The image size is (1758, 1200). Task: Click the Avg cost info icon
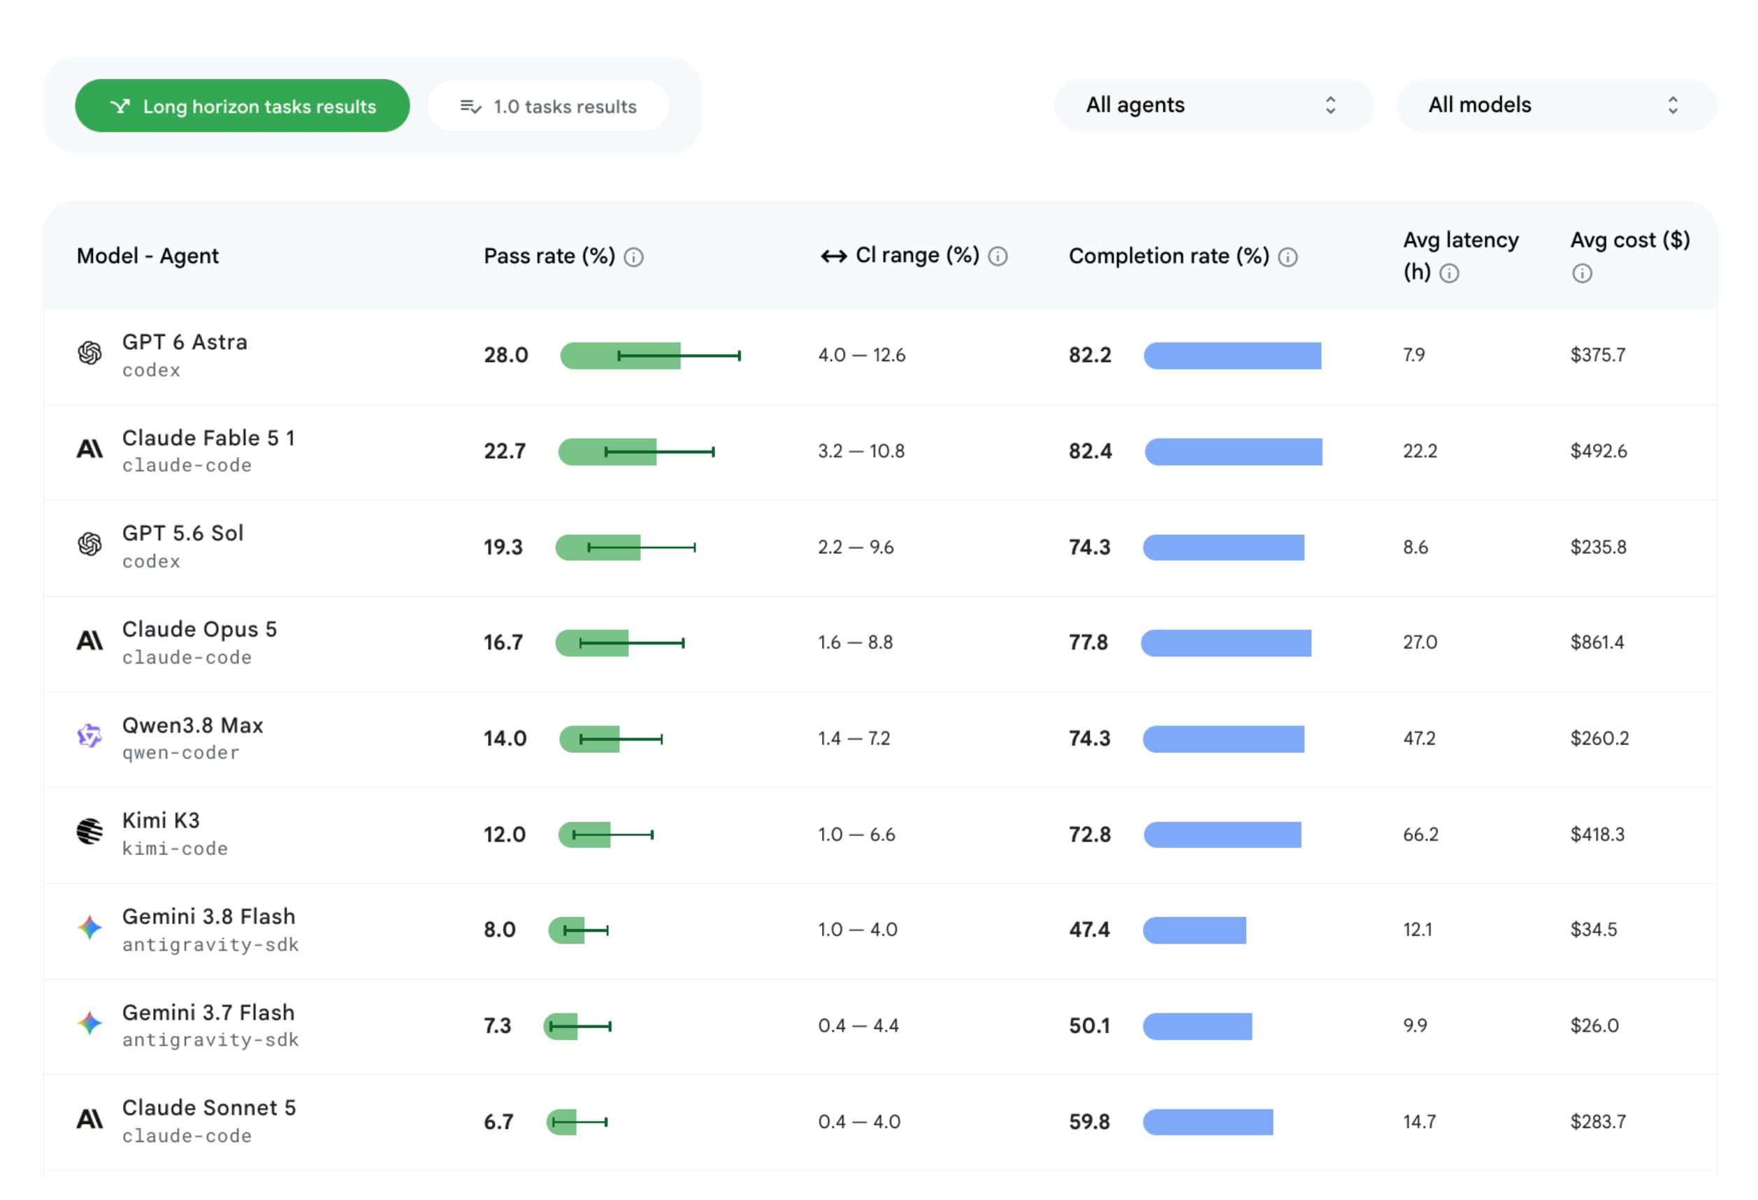pos(1582,274)
